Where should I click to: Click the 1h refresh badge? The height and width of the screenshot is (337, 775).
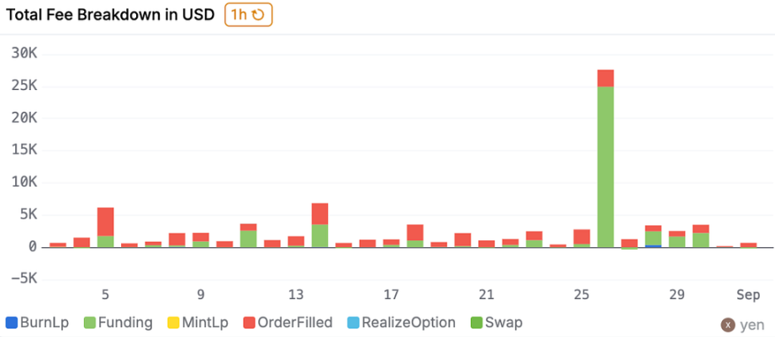(248, 14)
